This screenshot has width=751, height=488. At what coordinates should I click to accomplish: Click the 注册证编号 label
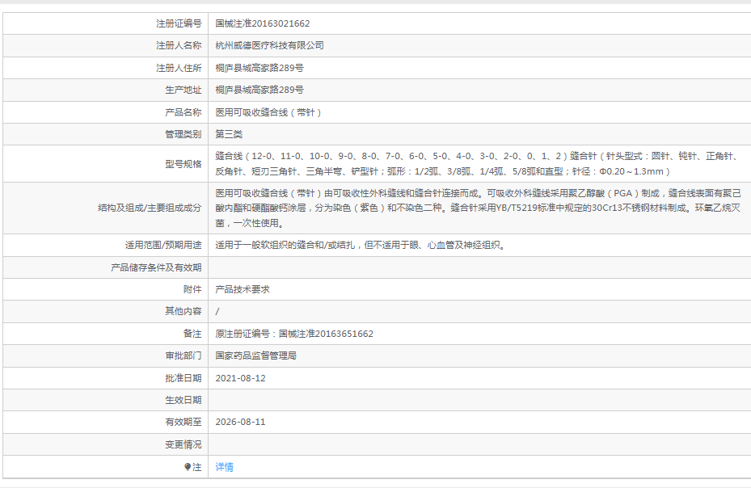click(179, 23)
